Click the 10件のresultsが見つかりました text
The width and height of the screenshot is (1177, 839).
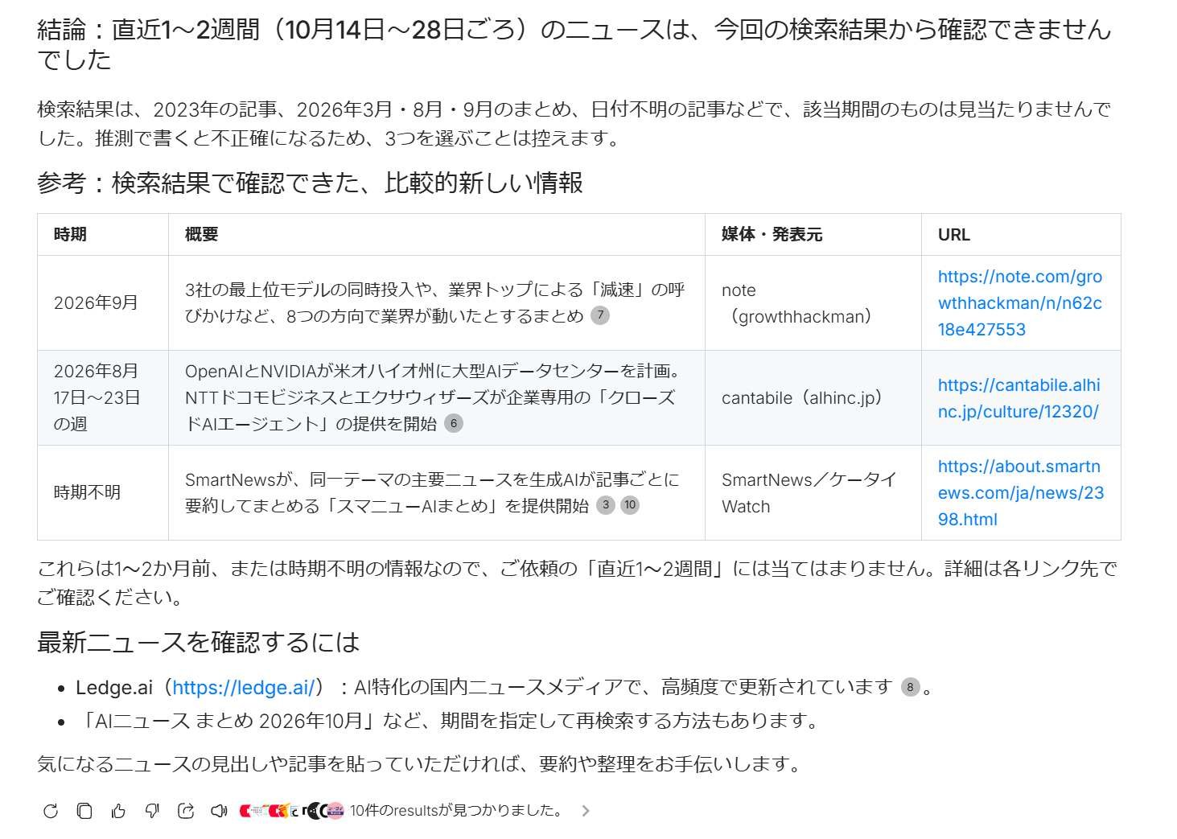(x=457, y=811)
